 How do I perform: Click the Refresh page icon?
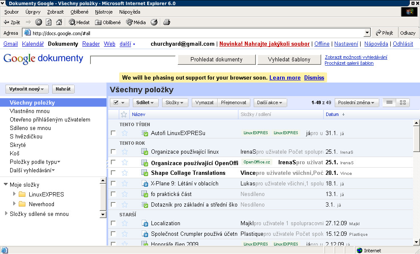pyautogui.click(x=49, y=22)
